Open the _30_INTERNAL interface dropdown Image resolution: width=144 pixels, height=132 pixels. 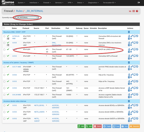[x=27, y=17]
